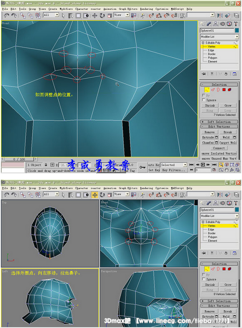Select Border sub-object icon in top Selection rollout
This screenshot has width=242, height=328.
(218, 90)
